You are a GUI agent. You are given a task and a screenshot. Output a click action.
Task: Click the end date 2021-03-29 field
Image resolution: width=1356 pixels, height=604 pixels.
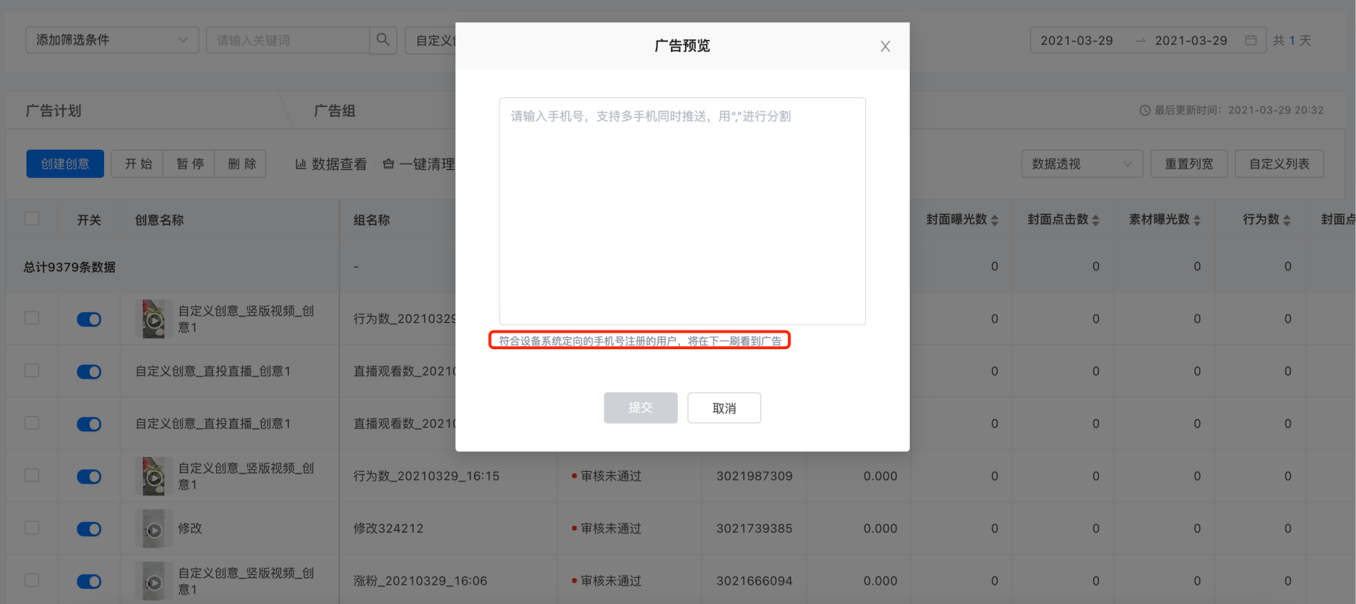pyautogui.click(x=1190, y=41)
